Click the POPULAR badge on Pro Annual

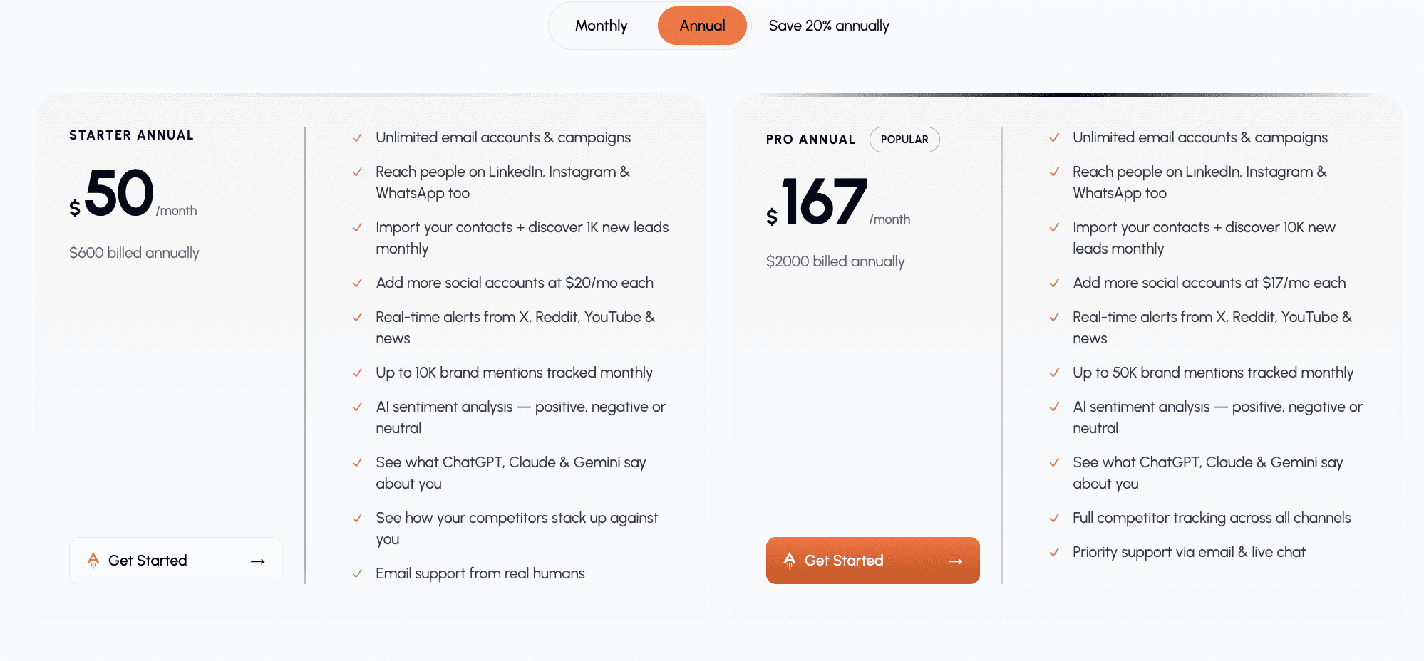tap(904, 140)
